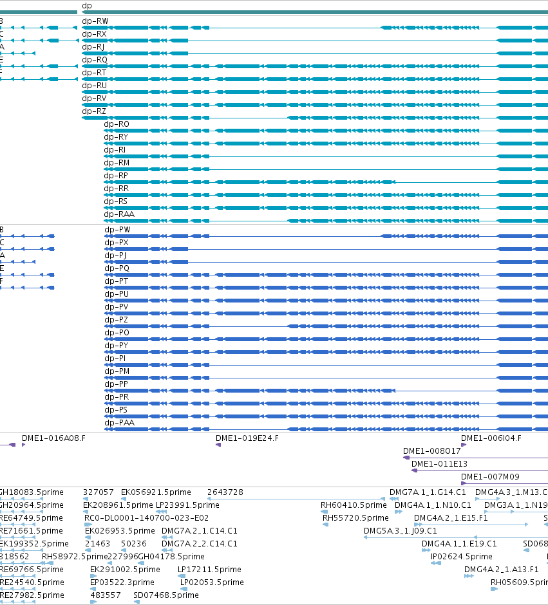Click the DME1-008O17 feature label
This screenshot has width=548, height=605.
pyautogui.click(x=432, y=451)
